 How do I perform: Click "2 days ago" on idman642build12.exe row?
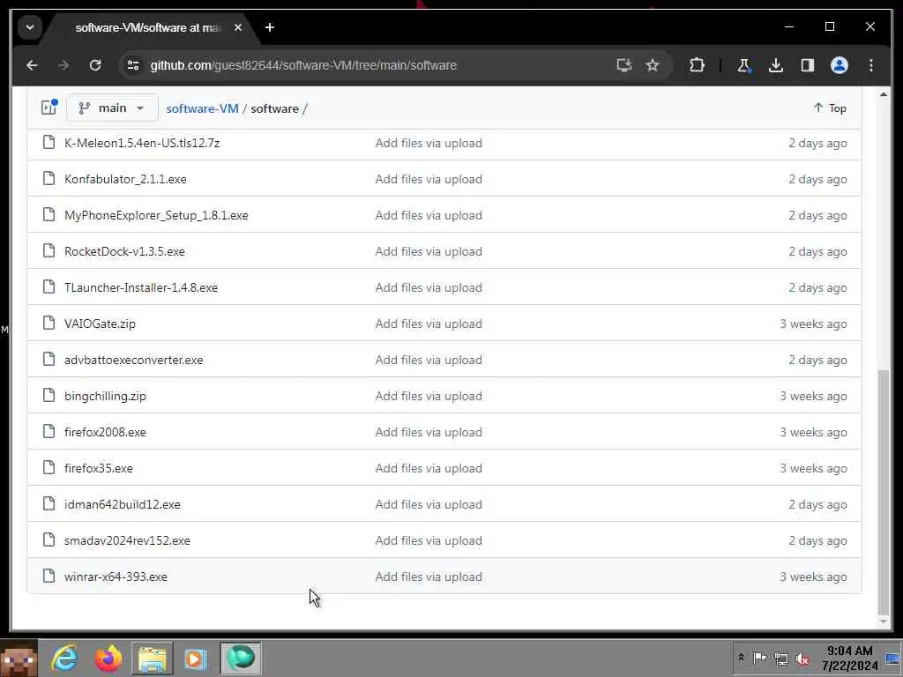tap(817, 504)
